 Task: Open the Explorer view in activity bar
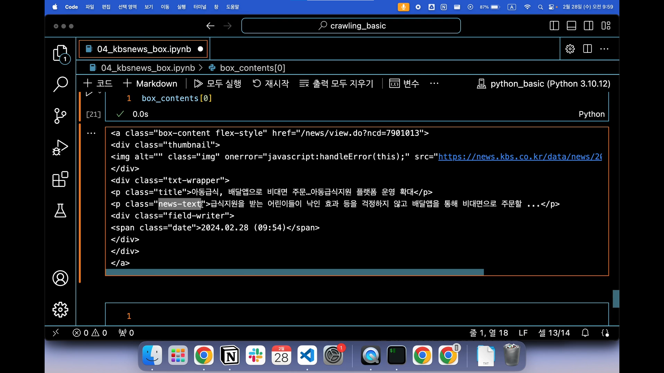[60, 54]
